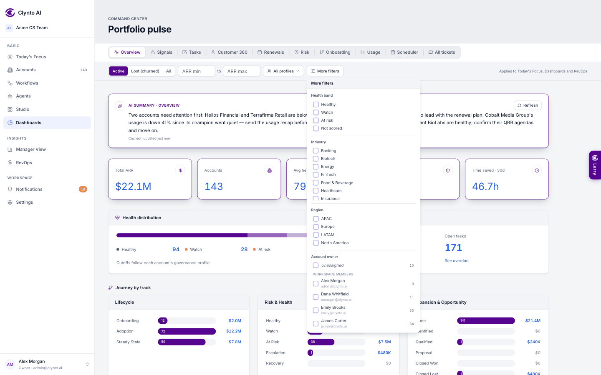Image resolution: width=601 pixels, height=375 pixels.
Task: Open the Larry assistant side tab
Action: 595,165
